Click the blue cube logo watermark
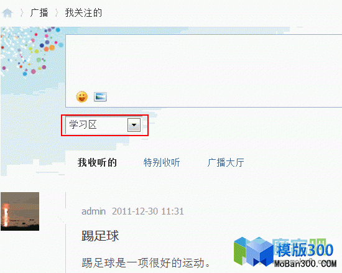342x273 pixels. click(x=253, y=251)
